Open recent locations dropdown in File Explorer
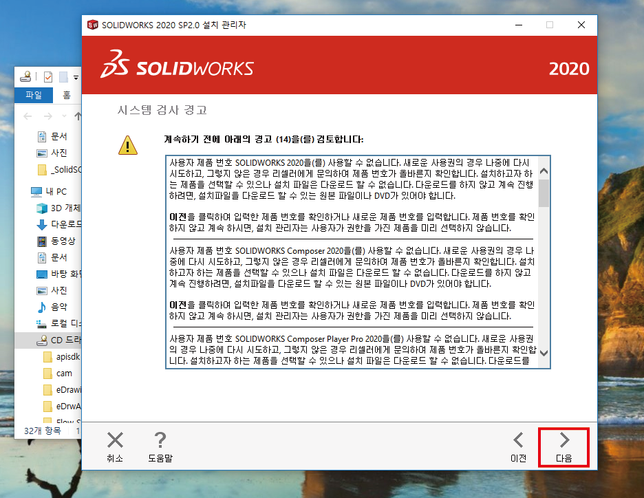 (x=64, y=116)
